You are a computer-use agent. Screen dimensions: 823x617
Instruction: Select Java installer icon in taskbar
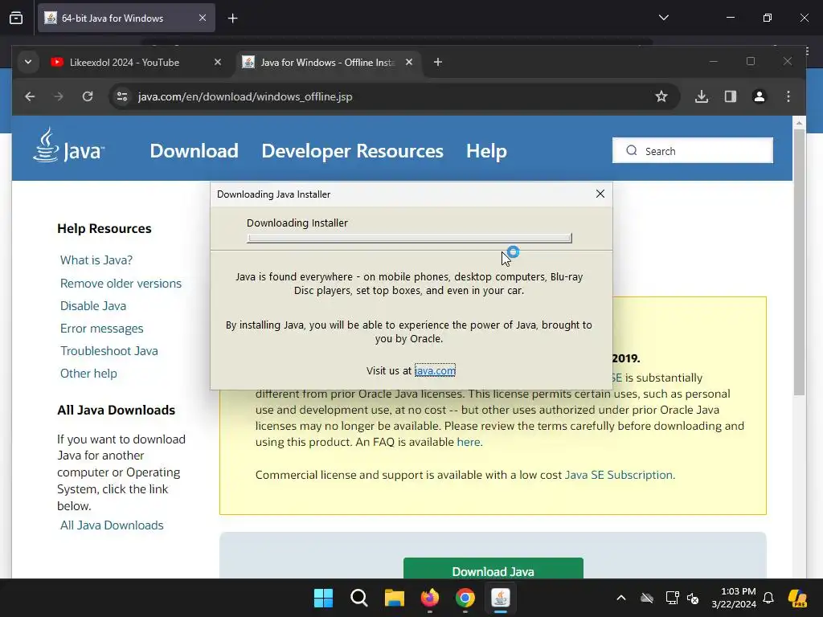click(500, 598)
